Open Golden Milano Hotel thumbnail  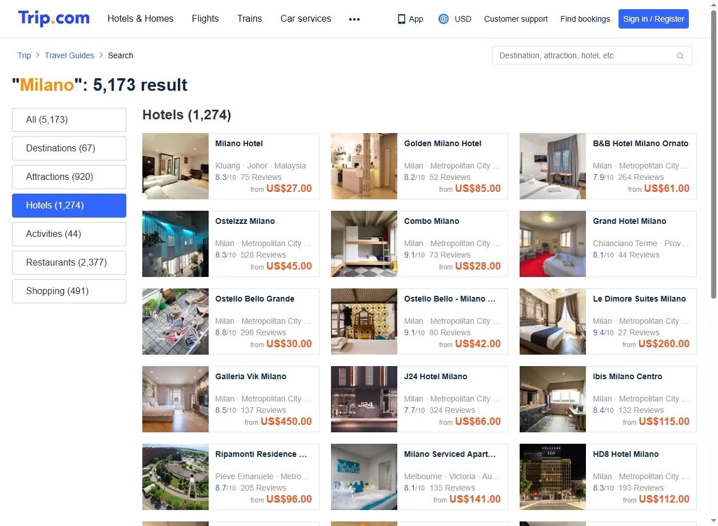pyautogui.click(x=364, y=166)
